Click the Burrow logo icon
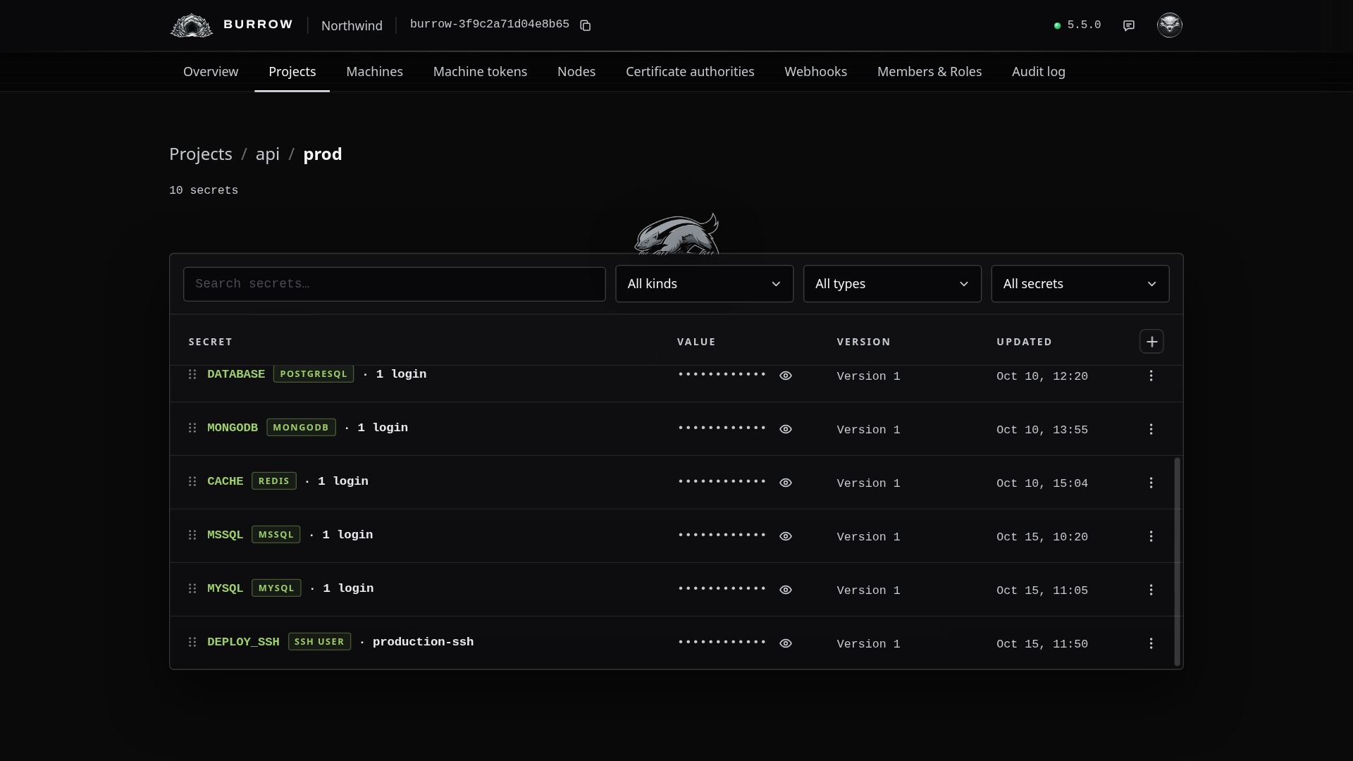The image size is (1353, 761). click(192, 25)
